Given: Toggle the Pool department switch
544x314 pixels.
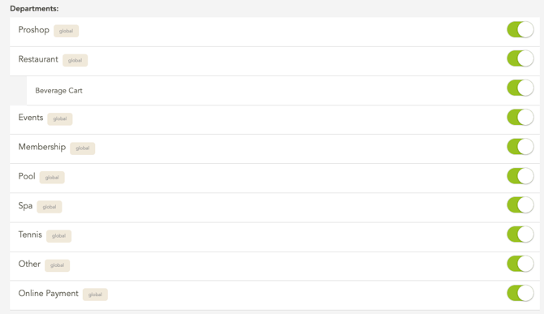Looking at the screenshot, I should tap(520, 176).
